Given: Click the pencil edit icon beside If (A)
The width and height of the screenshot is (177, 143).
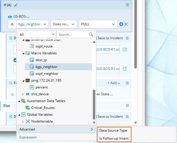Looking at the screenshot, I should 16,5.
